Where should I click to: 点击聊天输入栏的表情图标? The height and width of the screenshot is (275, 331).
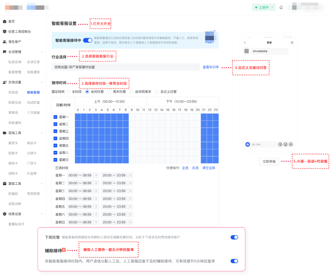point(285,144)
